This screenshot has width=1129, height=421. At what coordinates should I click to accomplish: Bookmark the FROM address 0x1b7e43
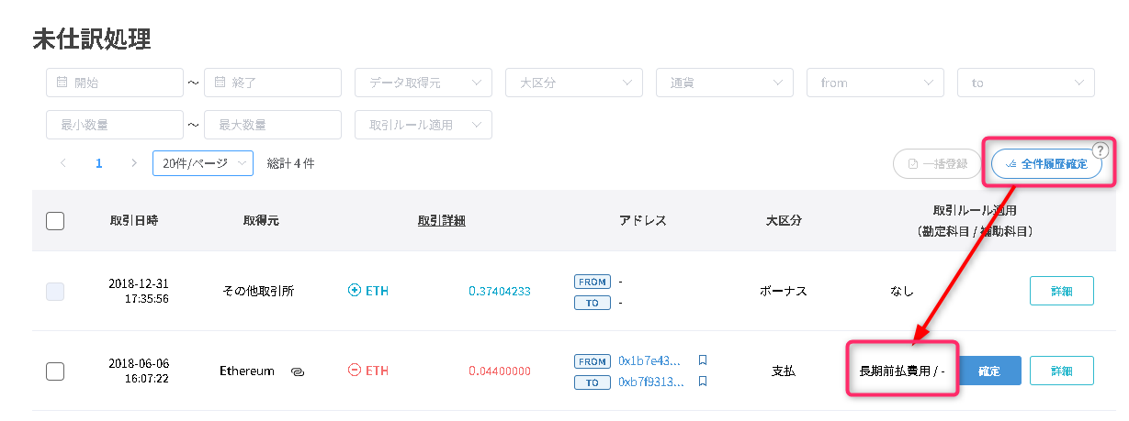coord(703,360)
